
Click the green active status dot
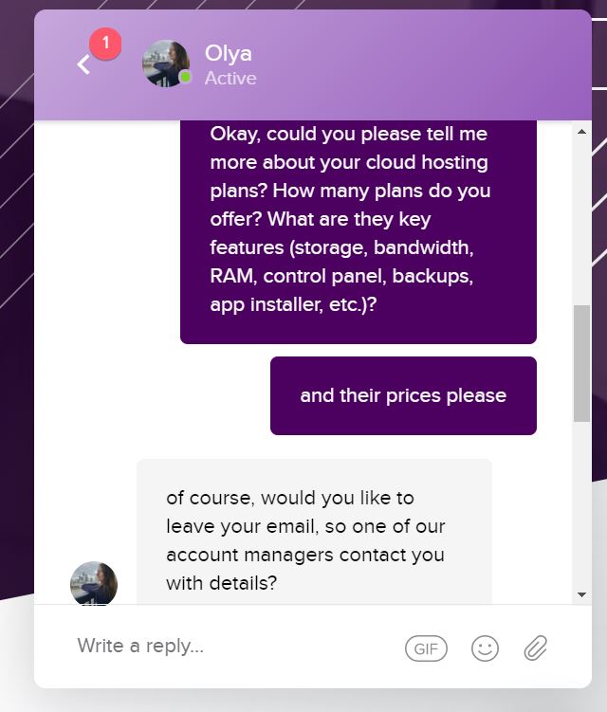click(x=185, y=77)
